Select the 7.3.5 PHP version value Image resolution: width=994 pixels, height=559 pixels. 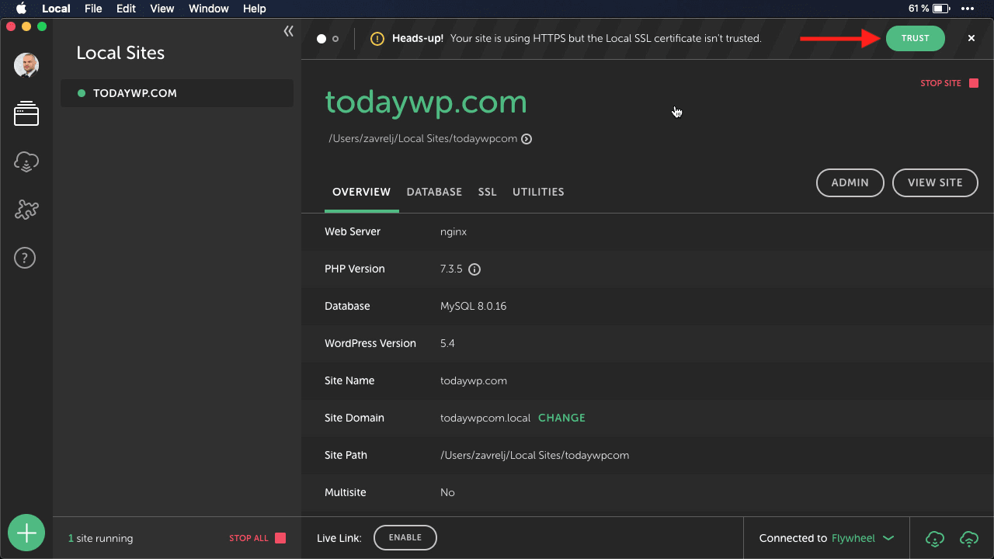(x=451, y=269)
